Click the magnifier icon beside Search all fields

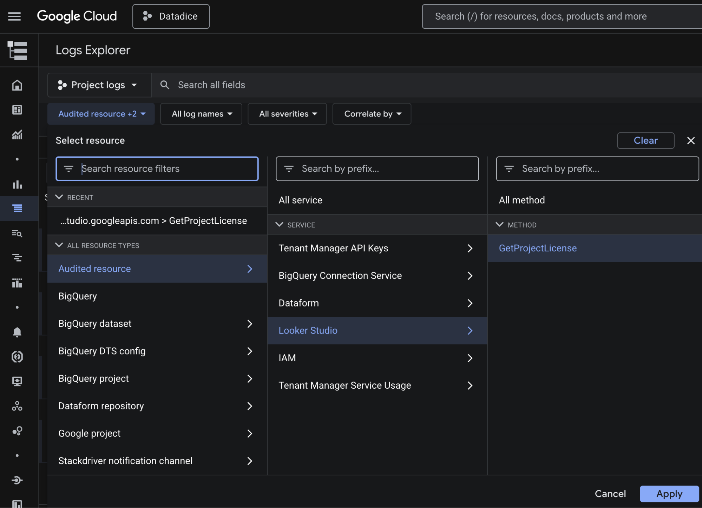click(x=164, y=85)
